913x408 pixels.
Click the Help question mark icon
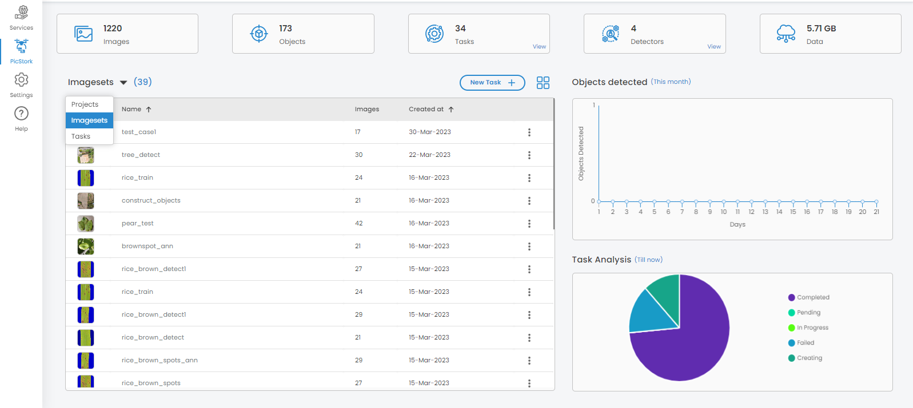(x=21, y=114)
